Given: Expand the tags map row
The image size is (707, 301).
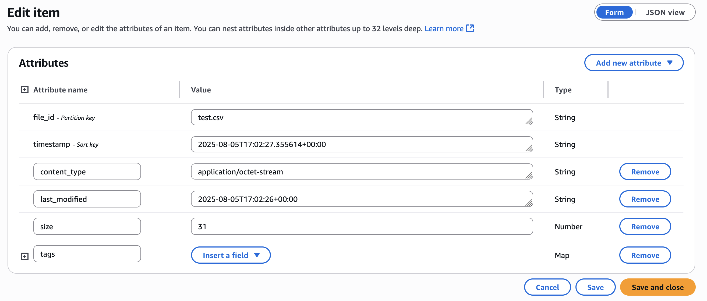Looking at the screenshot, I should pos(25,256).
